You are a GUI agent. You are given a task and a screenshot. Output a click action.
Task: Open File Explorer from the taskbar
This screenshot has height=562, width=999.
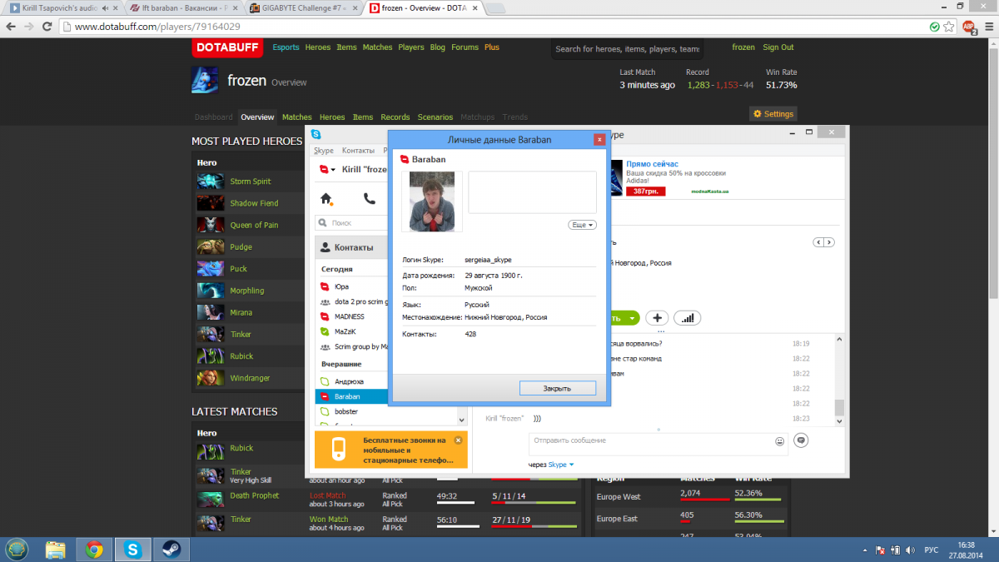(56, 550)
